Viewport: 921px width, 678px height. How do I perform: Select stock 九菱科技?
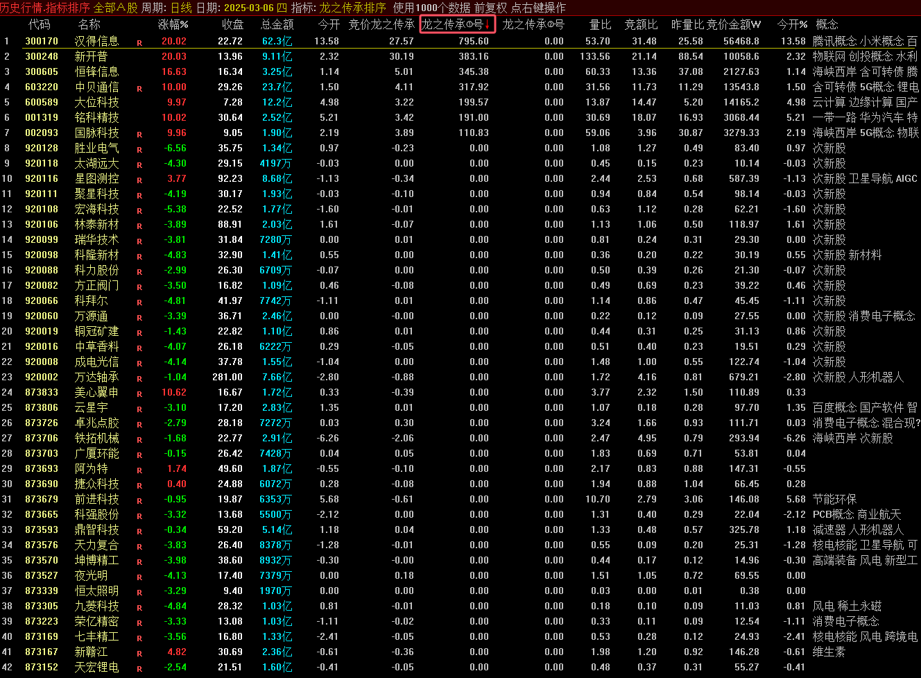(x=96, y=606)
